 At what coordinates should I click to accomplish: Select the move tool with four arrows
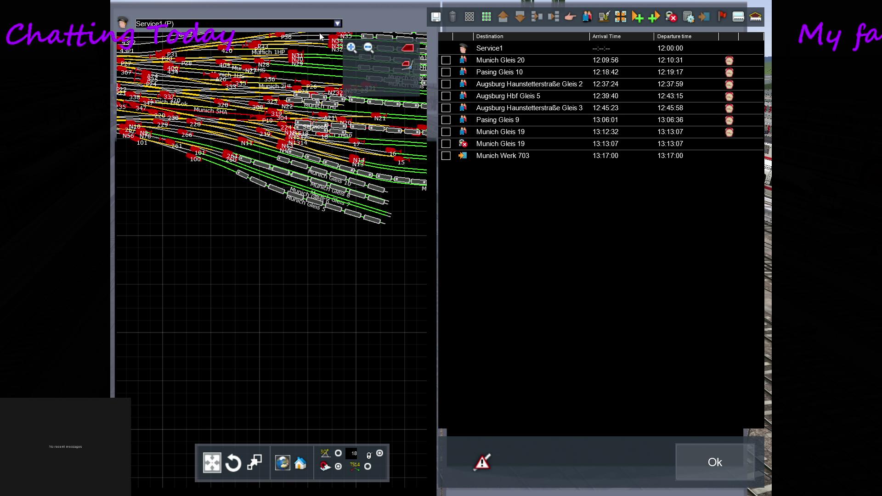[212, 463]
